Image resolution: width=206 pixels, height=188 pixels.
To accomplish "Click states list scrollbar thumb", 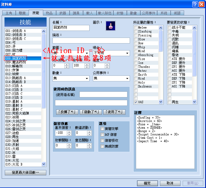I will (x=194, y=53).
